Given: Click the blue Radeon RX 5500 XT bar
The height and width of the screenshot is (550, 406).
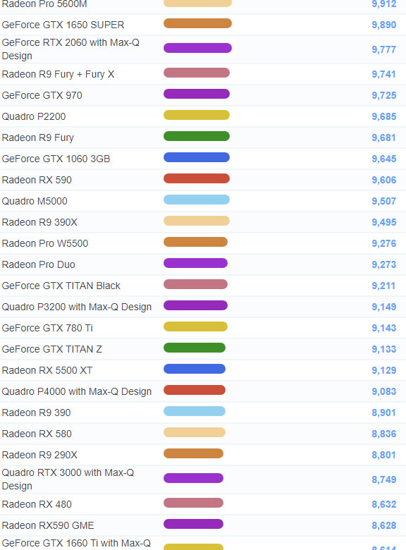Looking at the screenshot, I should coord(195,369).
